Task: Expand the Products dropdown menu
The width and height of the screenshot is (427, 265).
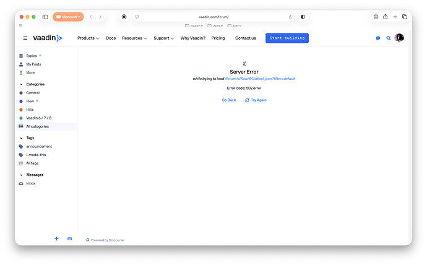Action: click(88, 38)
